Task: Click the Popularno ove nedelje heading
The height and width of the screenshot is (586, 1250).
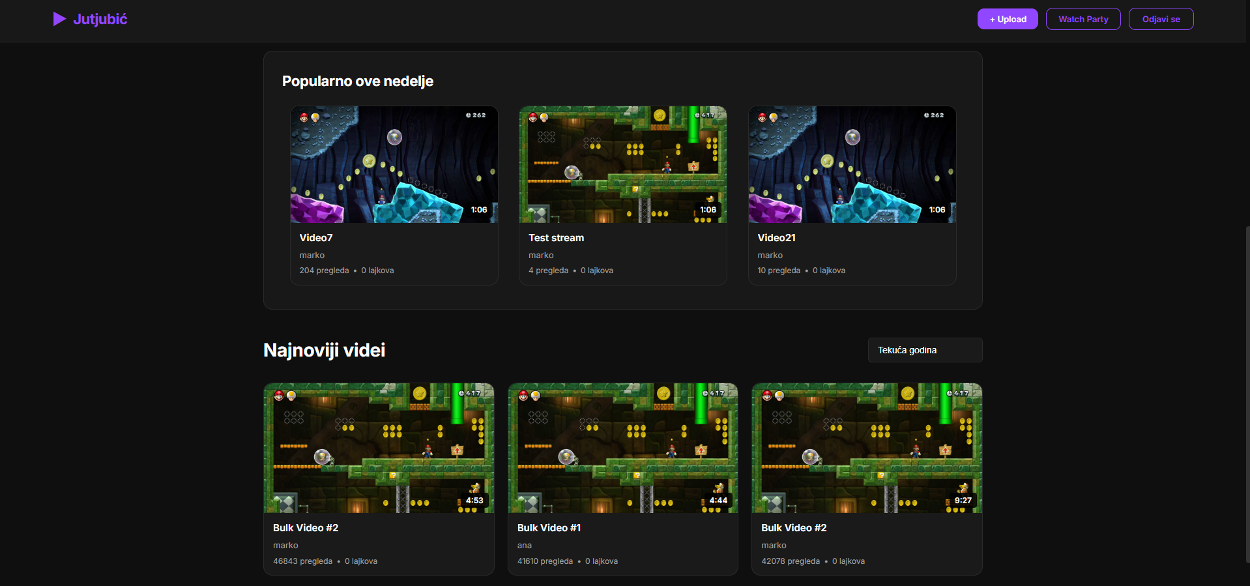Action: 358,81
